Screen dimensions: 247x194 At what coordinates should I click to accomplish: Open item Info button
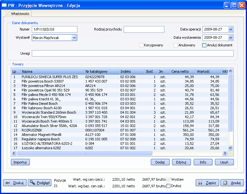[x=203, y=162]
